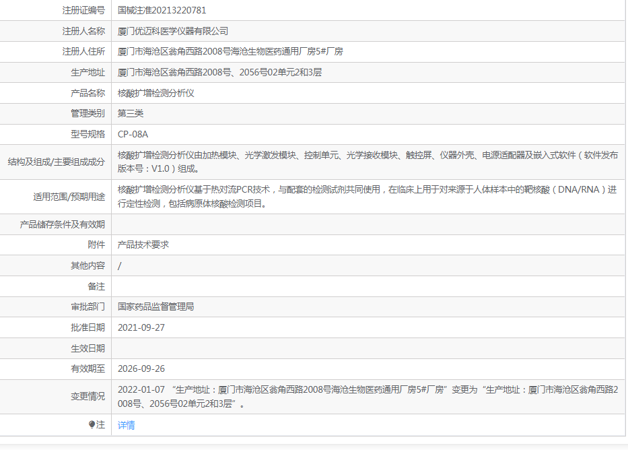
Task: Select the 2022-01-07 change record text
Action: pos(368,397)
